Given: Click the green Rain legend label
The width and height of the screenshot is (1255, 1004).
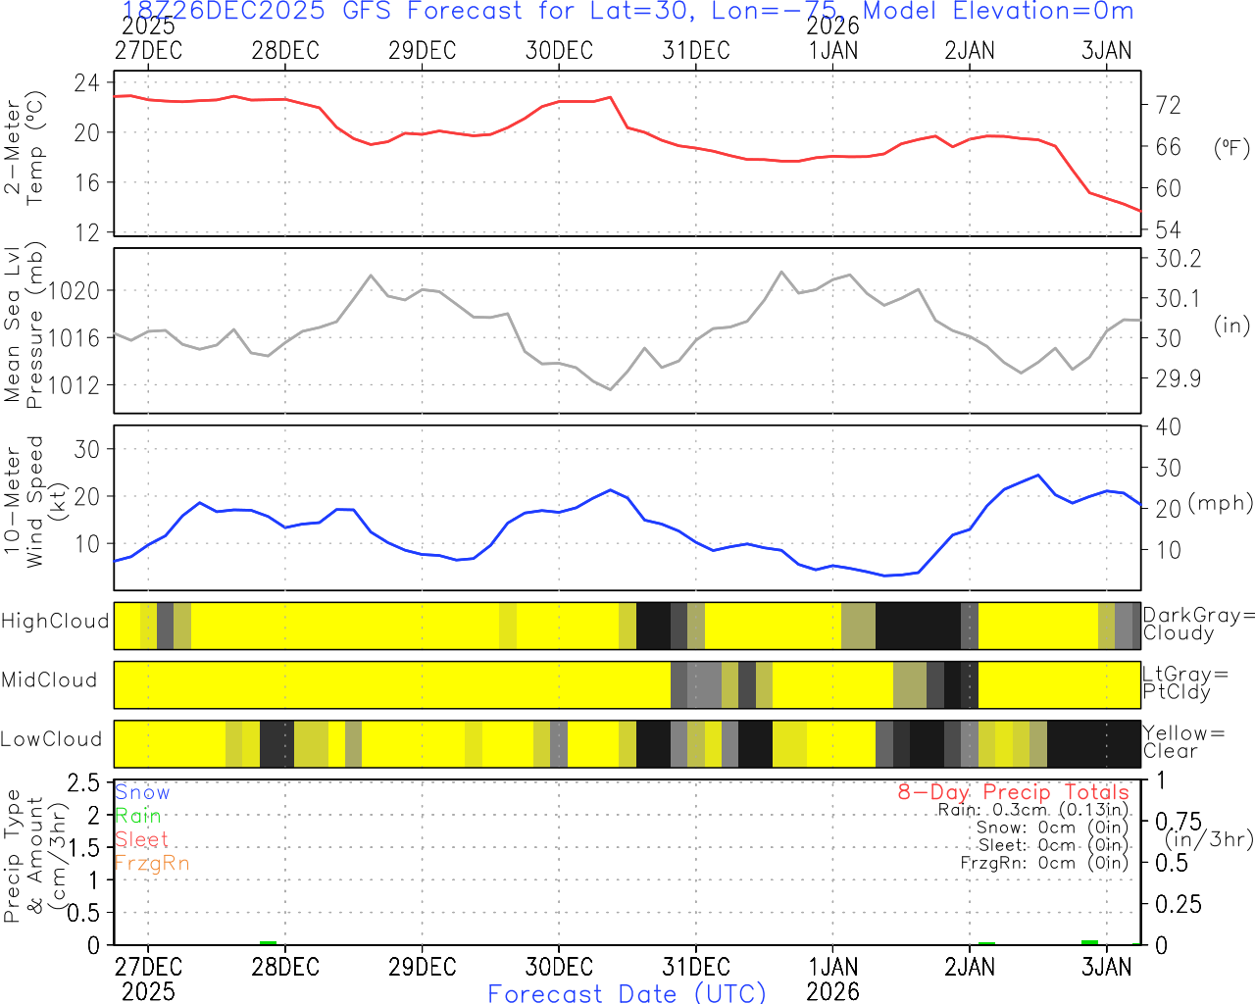Looking at the screenshot, I should point(137,816).
